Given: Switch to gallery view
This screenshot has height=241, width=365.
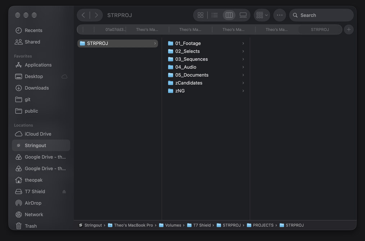Looking at the screenshot, I should [x=243, y=15].
